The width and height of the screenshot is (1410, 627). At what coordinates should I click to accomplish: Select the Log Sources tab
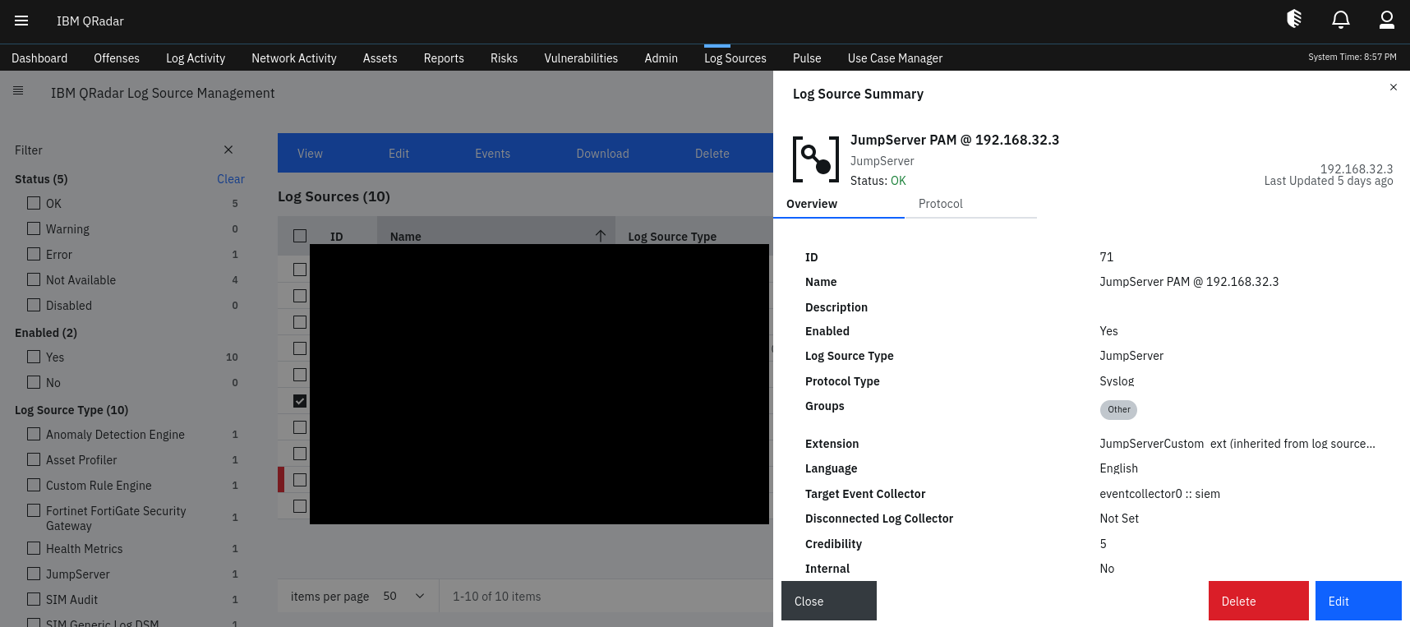click(735, 58)
